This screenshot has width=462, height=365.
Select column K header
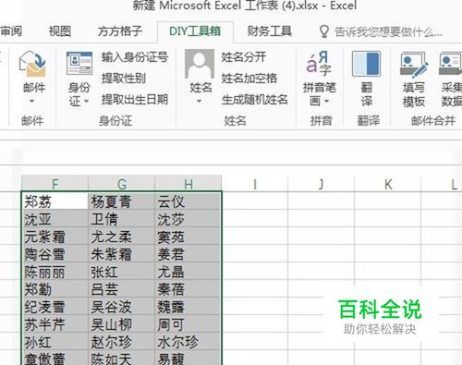[388, 184]
